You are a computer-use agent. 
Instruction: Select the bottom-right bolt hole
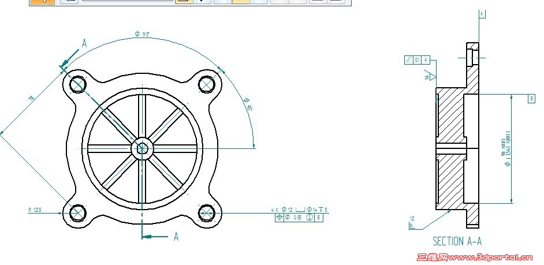pyautogui.click(x=207, y=213)
